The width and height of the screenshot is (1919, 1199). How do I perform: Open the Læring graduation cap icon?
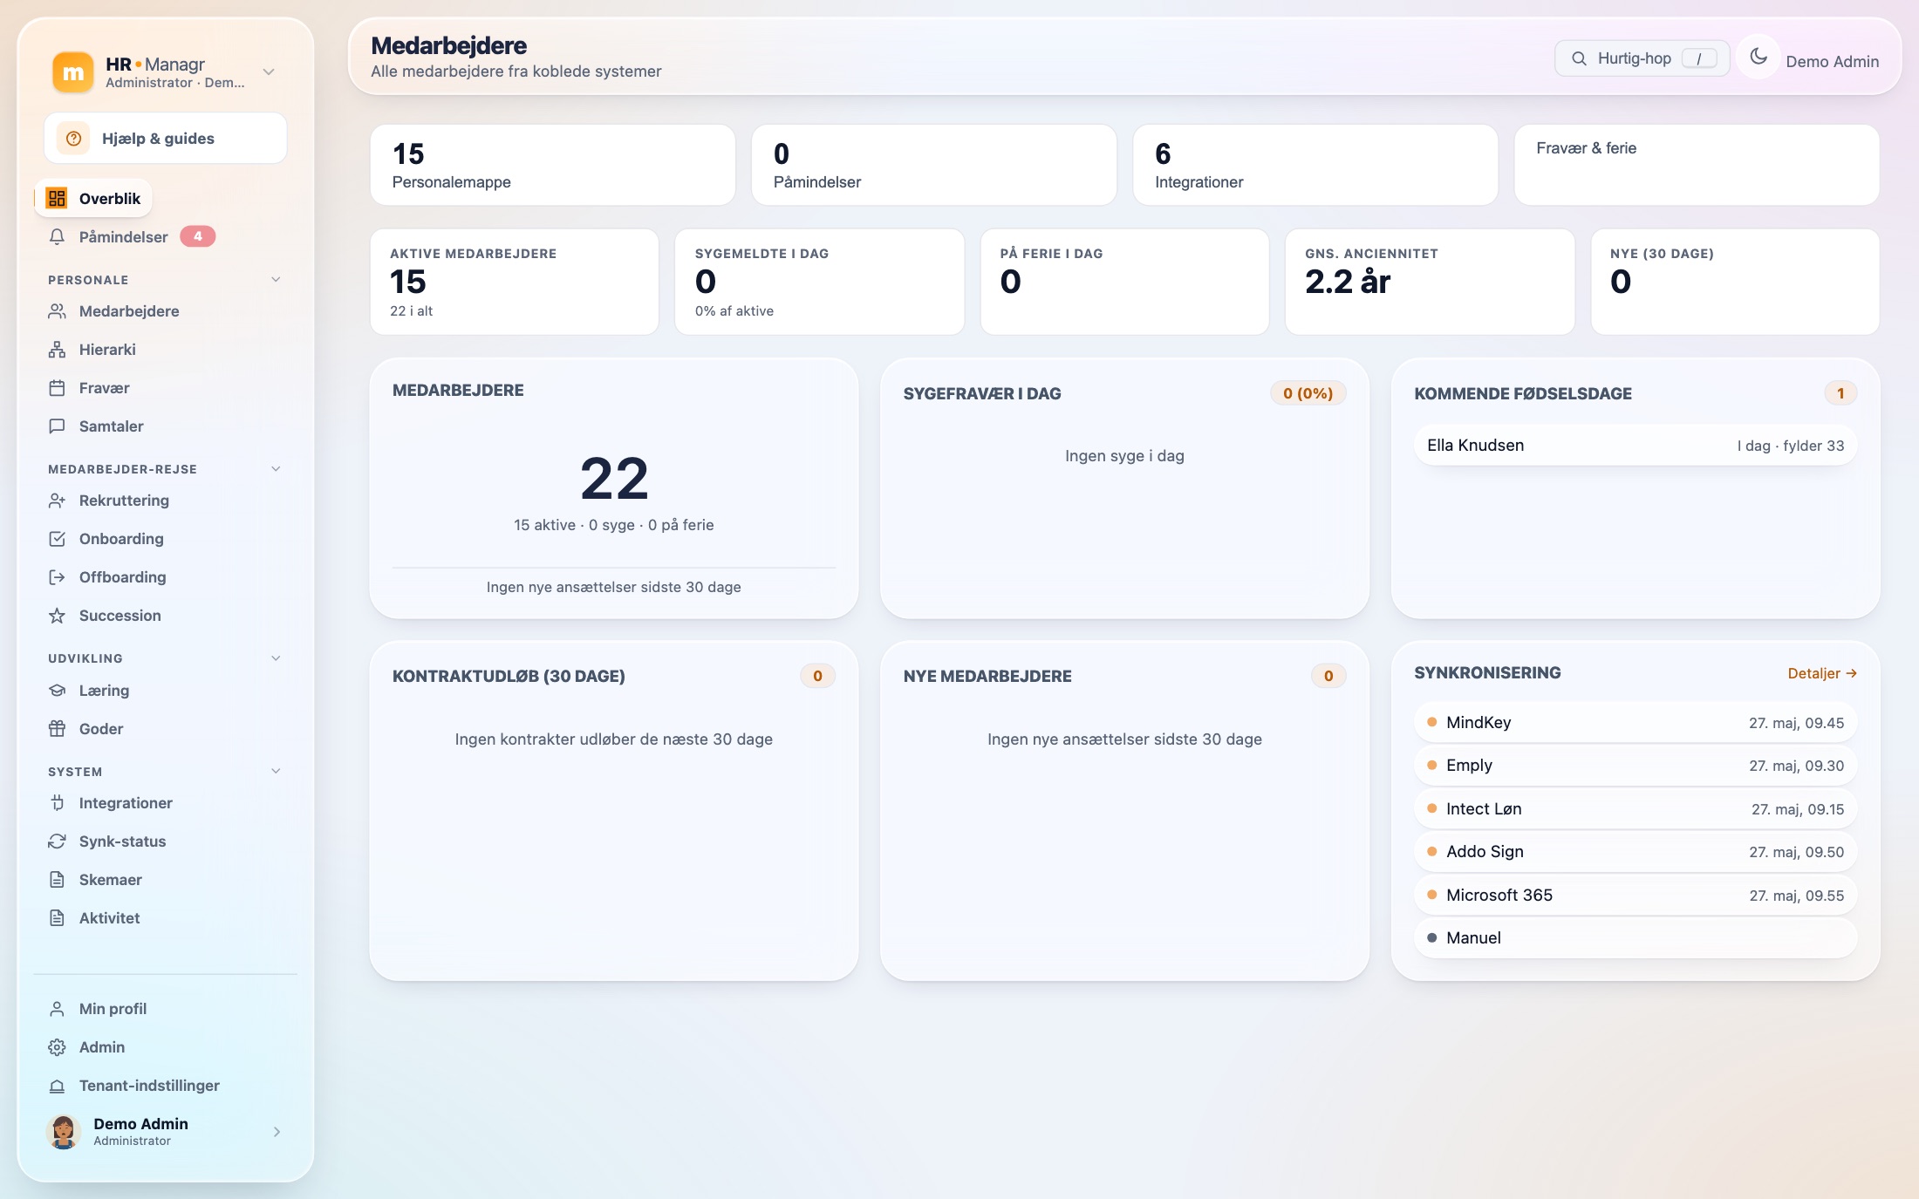point(57,691)
